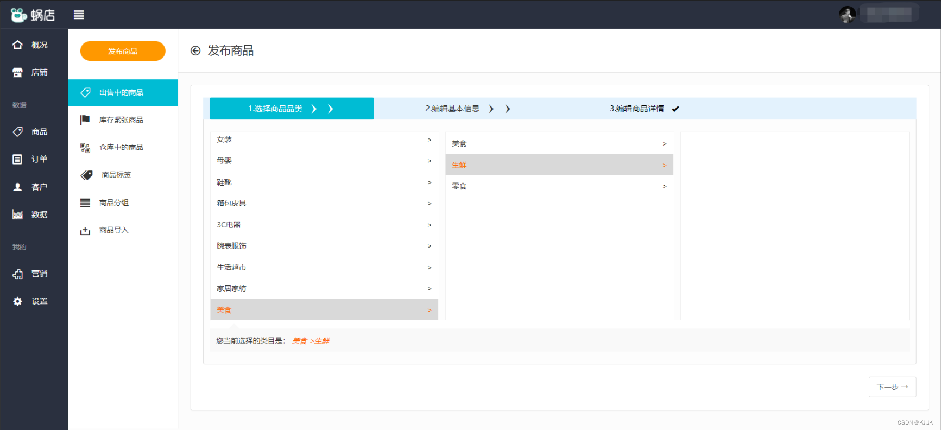Select the 3C电器 category text
941x430 pixels.
pos(229,225)
